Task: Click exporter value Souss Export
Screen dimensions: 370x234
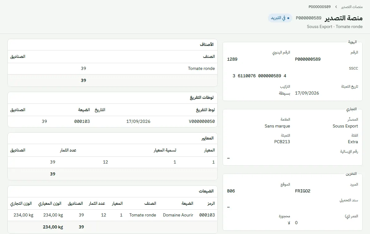Action: (345, 126)
